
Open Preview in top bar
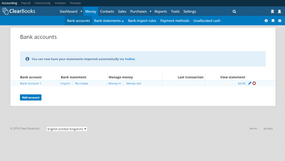75,3
